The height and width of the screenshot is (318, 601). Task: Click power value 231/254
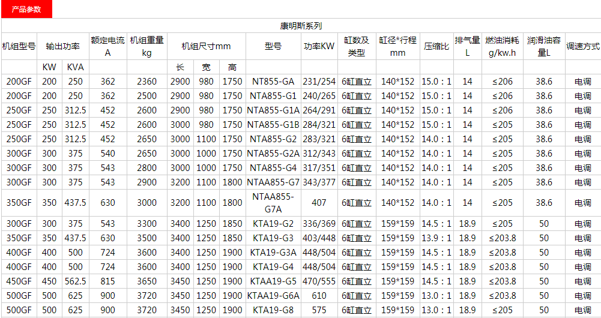[x=319, y=82]
